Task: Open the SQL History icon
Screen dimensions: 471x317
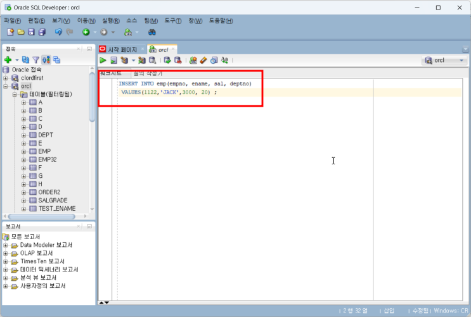Action: click(x=214, y=60)
